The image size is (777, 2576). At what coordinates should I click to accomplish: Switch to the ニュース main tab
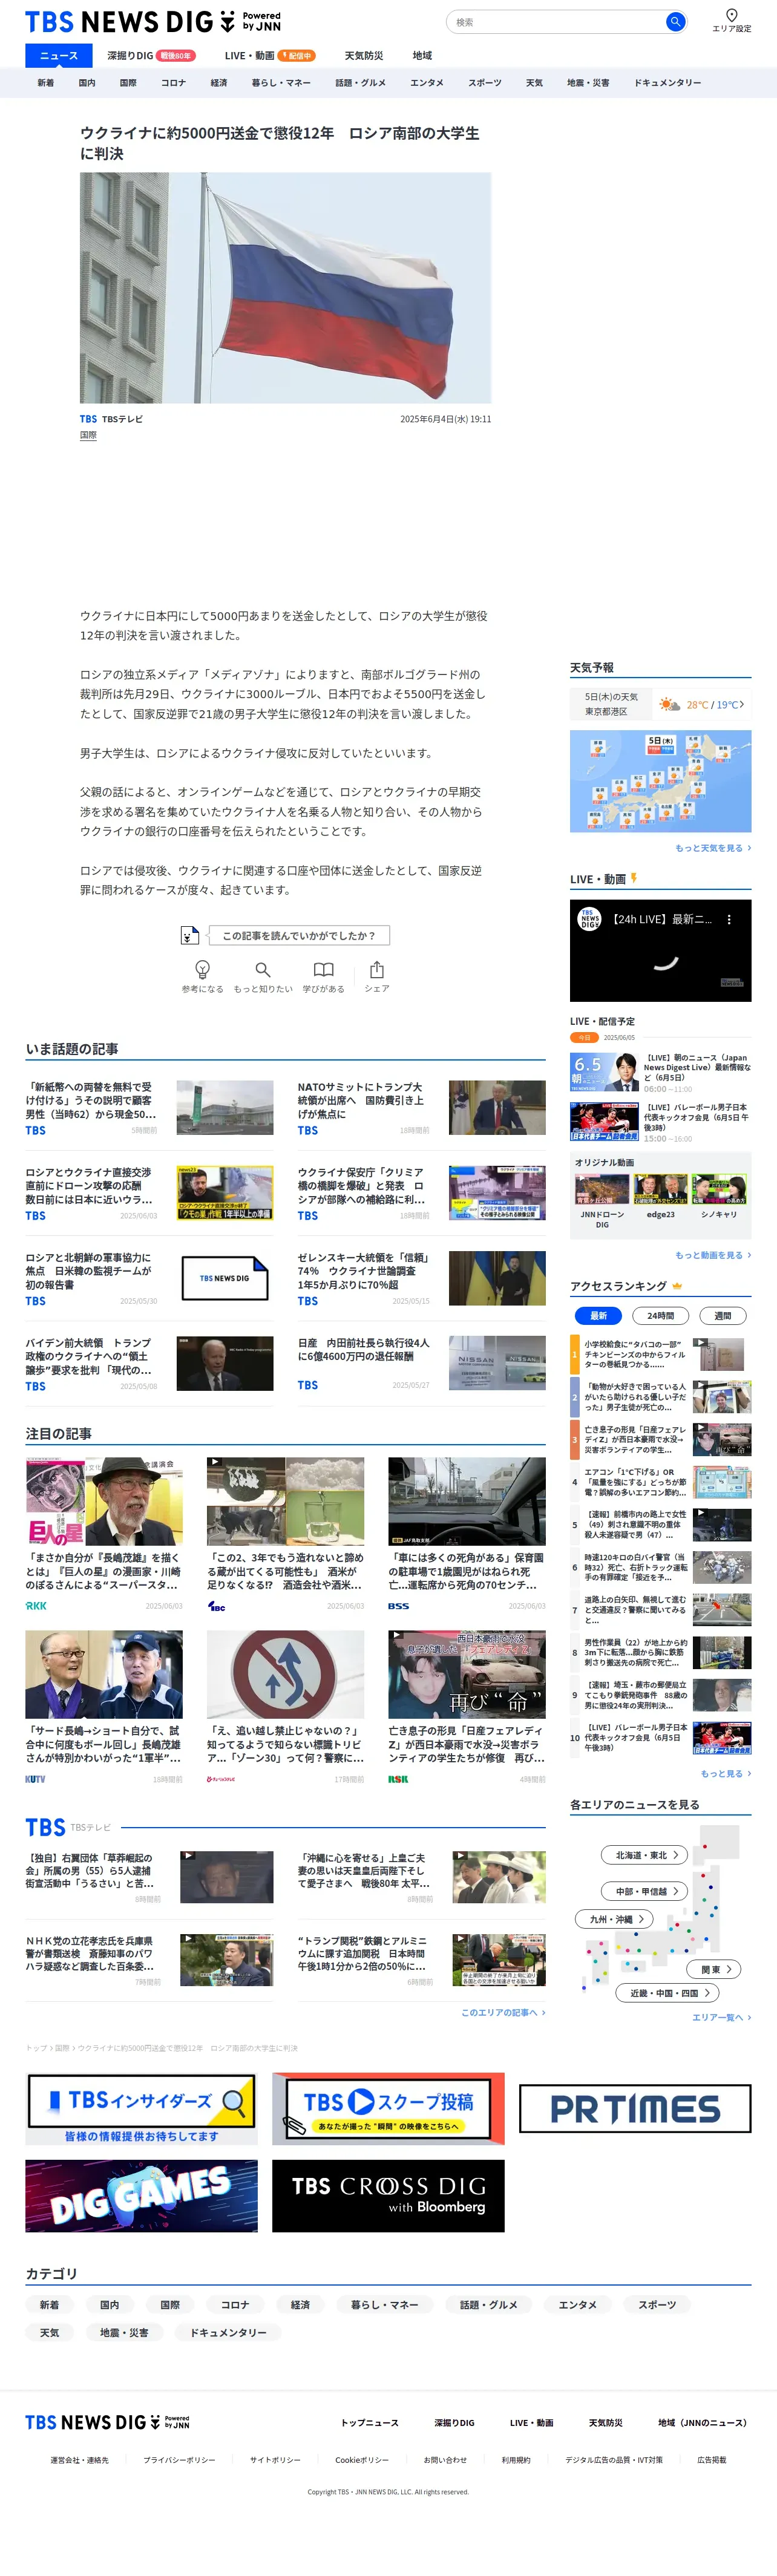[x=58, y=56]
